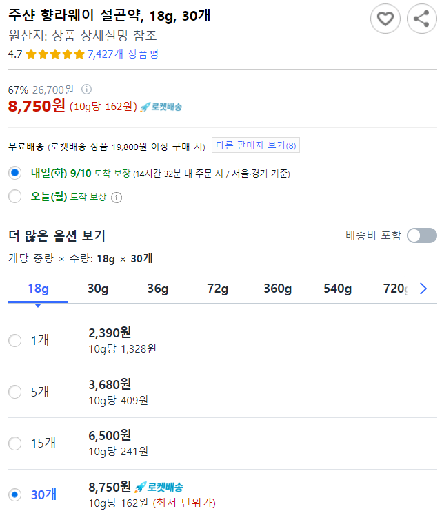442x524 pixels.
Task: Select the 540g weight tab
Action: (337, 289)
